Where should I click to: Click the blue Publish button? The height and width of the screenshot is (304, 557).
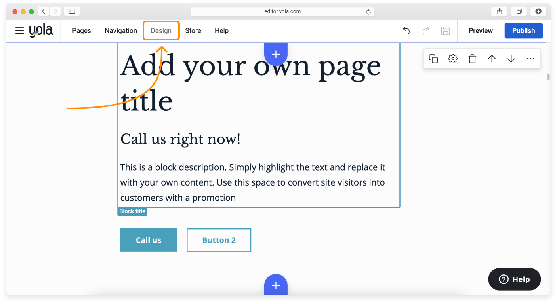(x=523, y=31)
